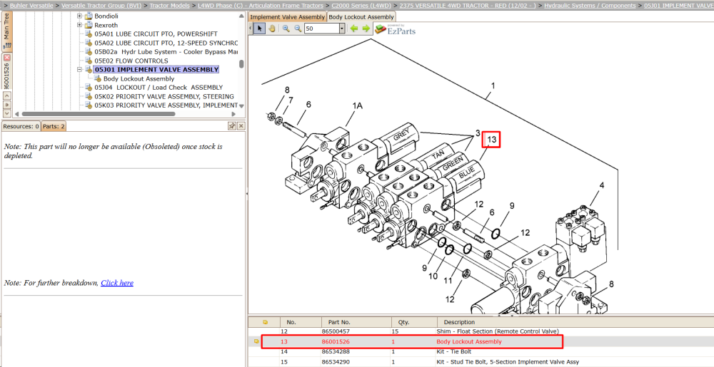Close the 86001526 sidebar tab
The height and width of the screenshot is (367, 714).
pos(7,58)
